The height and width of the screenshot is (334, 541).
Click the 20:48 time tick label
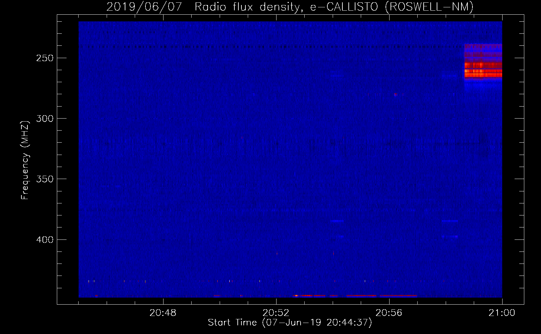point(163,313)
